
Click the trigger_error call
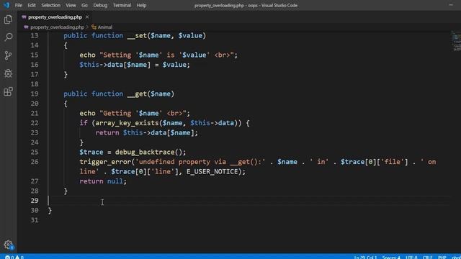pos(105,162)
